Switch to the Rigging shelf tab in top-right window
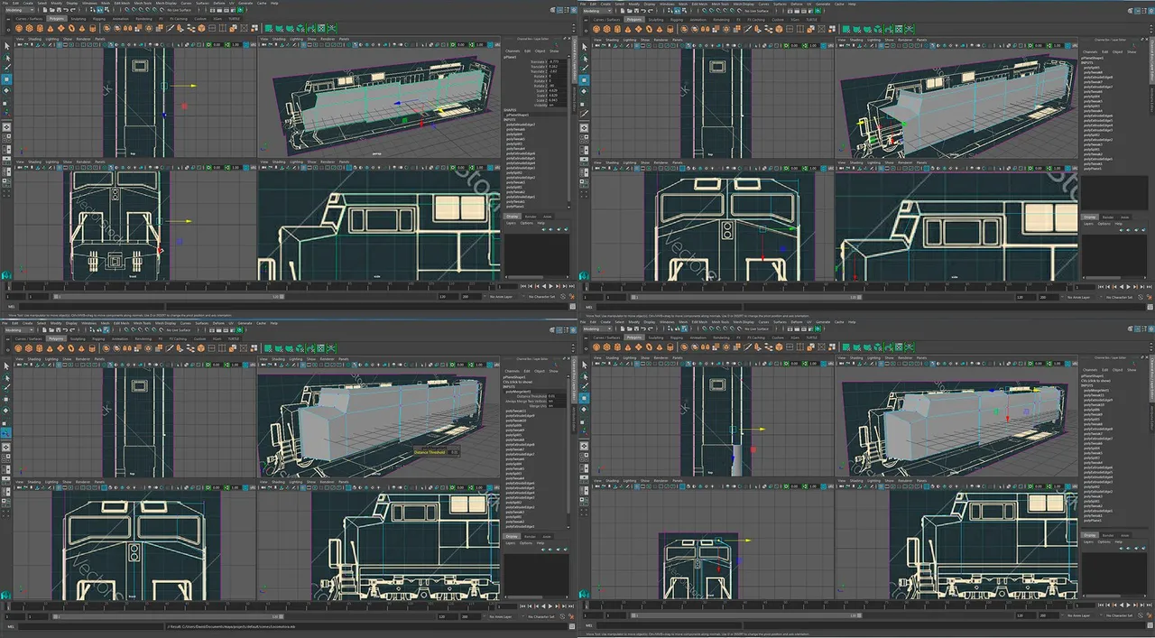 [x=677, y=19]
